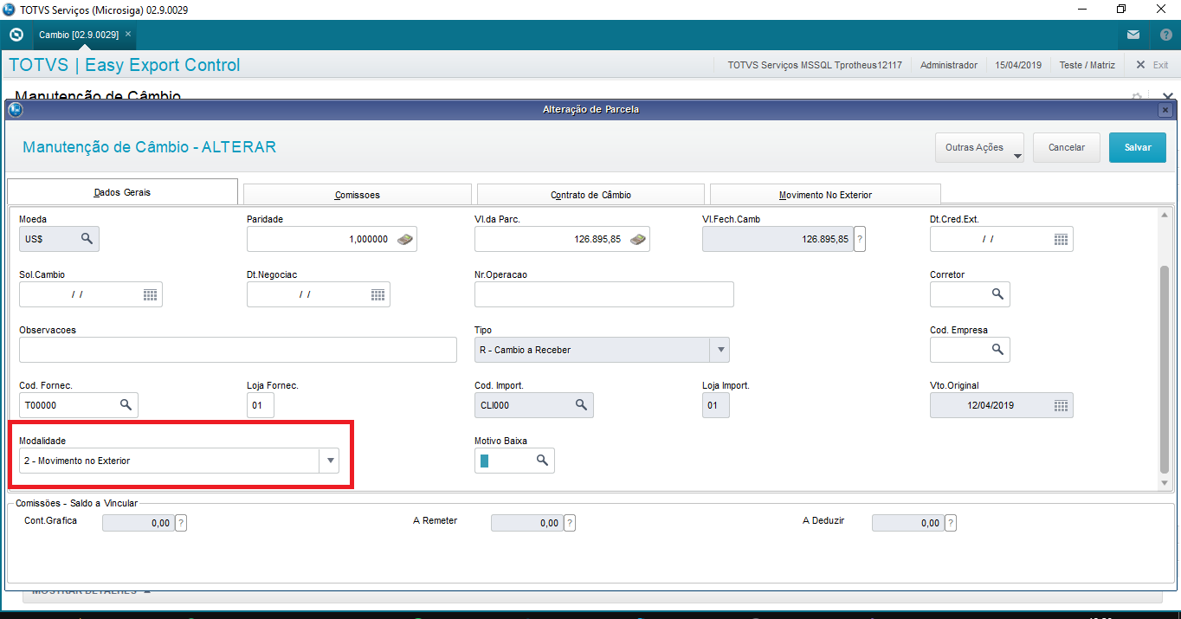
Task: Open the Cod. Fornec. lookup magnifier
Action: pos(126,405)
